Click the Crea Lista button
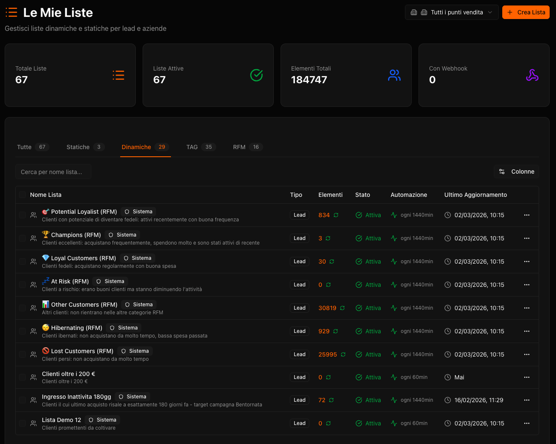 (526, 12)
